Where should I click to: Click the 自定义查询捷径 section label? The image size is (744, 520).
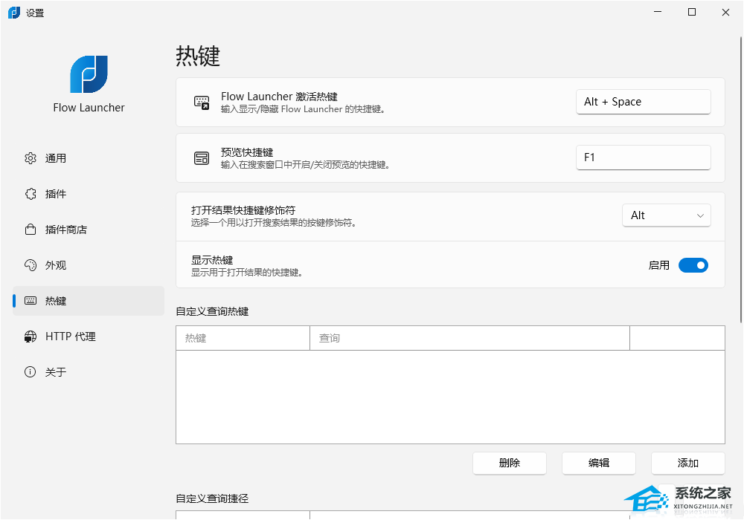[x=212, y=498]
